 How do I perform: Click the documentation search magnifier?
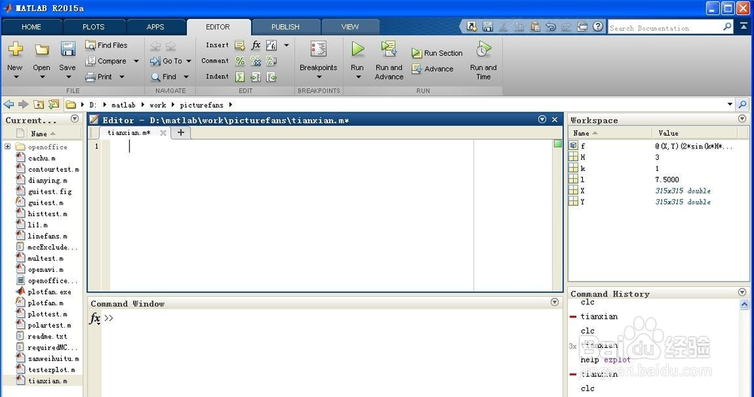(x=728, y=27)
